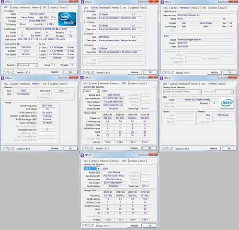Select the Sandy Bridge code name field

(27, 17)
